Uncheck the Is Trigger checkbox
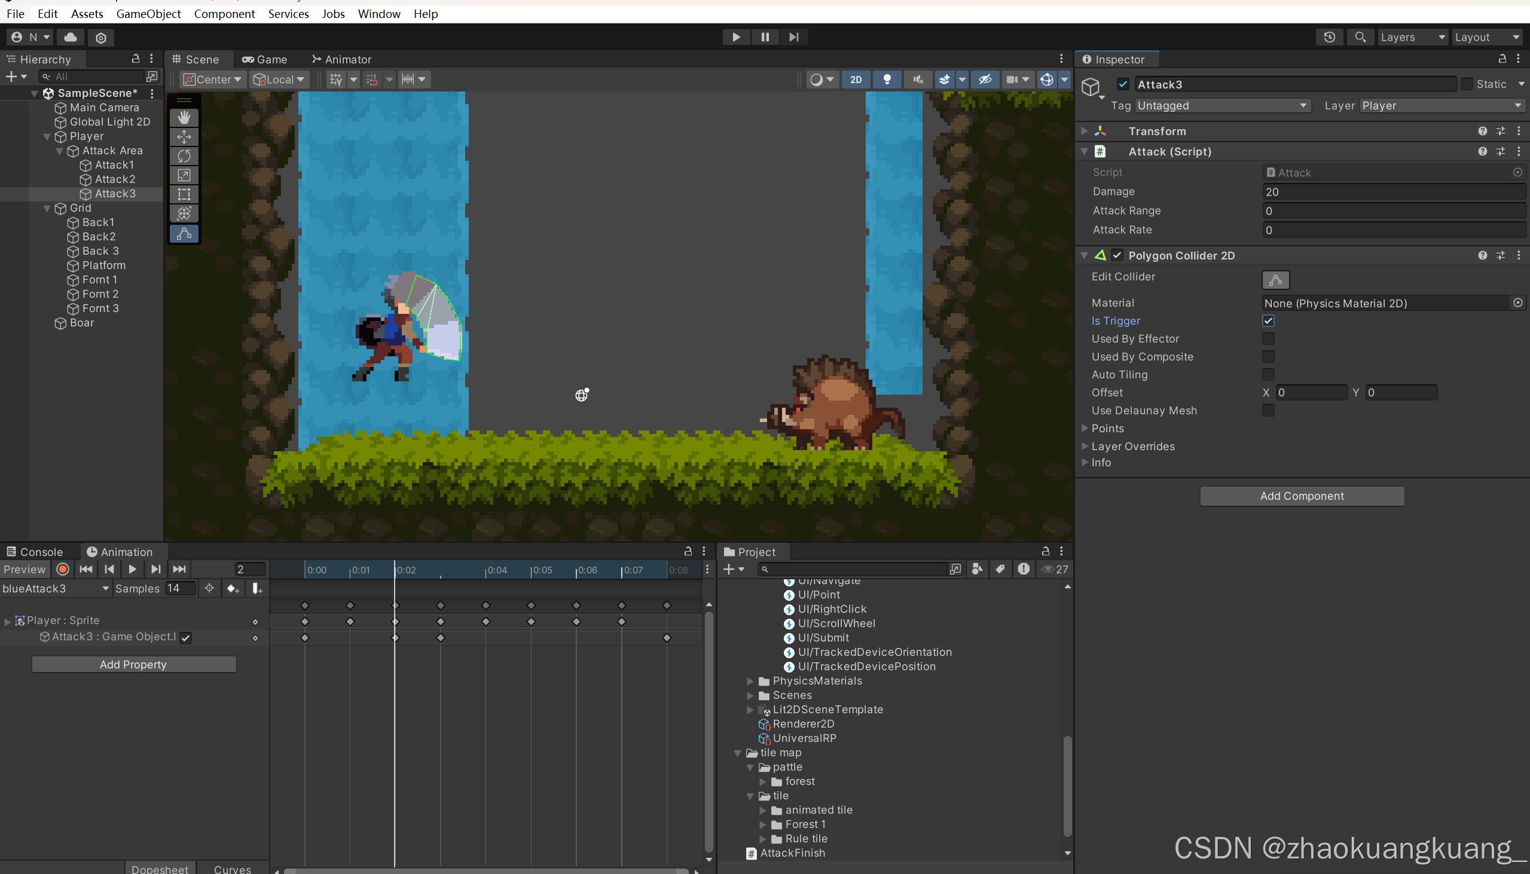 [x=1268, y=321]
